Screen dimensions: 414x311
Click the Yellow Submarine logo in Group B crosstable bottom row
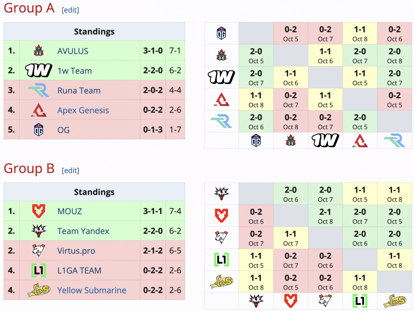(x=394, y=301)
